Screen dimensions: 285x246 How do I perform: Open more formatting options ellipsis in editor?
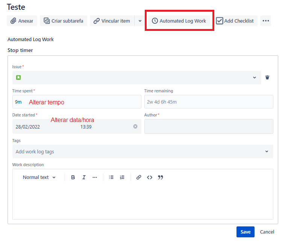[x=95, y=177]
